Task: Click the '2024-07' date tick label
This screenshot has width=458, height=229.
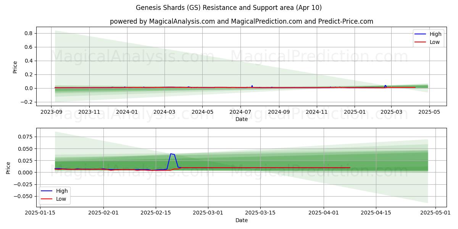Action: (x=240, y=112)
